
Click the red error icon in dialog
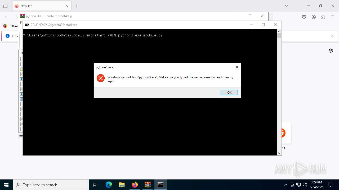click(x=101, y=78)
